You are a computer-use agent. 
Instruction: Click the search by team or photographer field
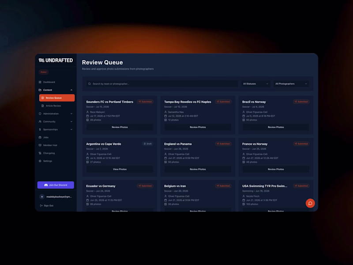162,84
